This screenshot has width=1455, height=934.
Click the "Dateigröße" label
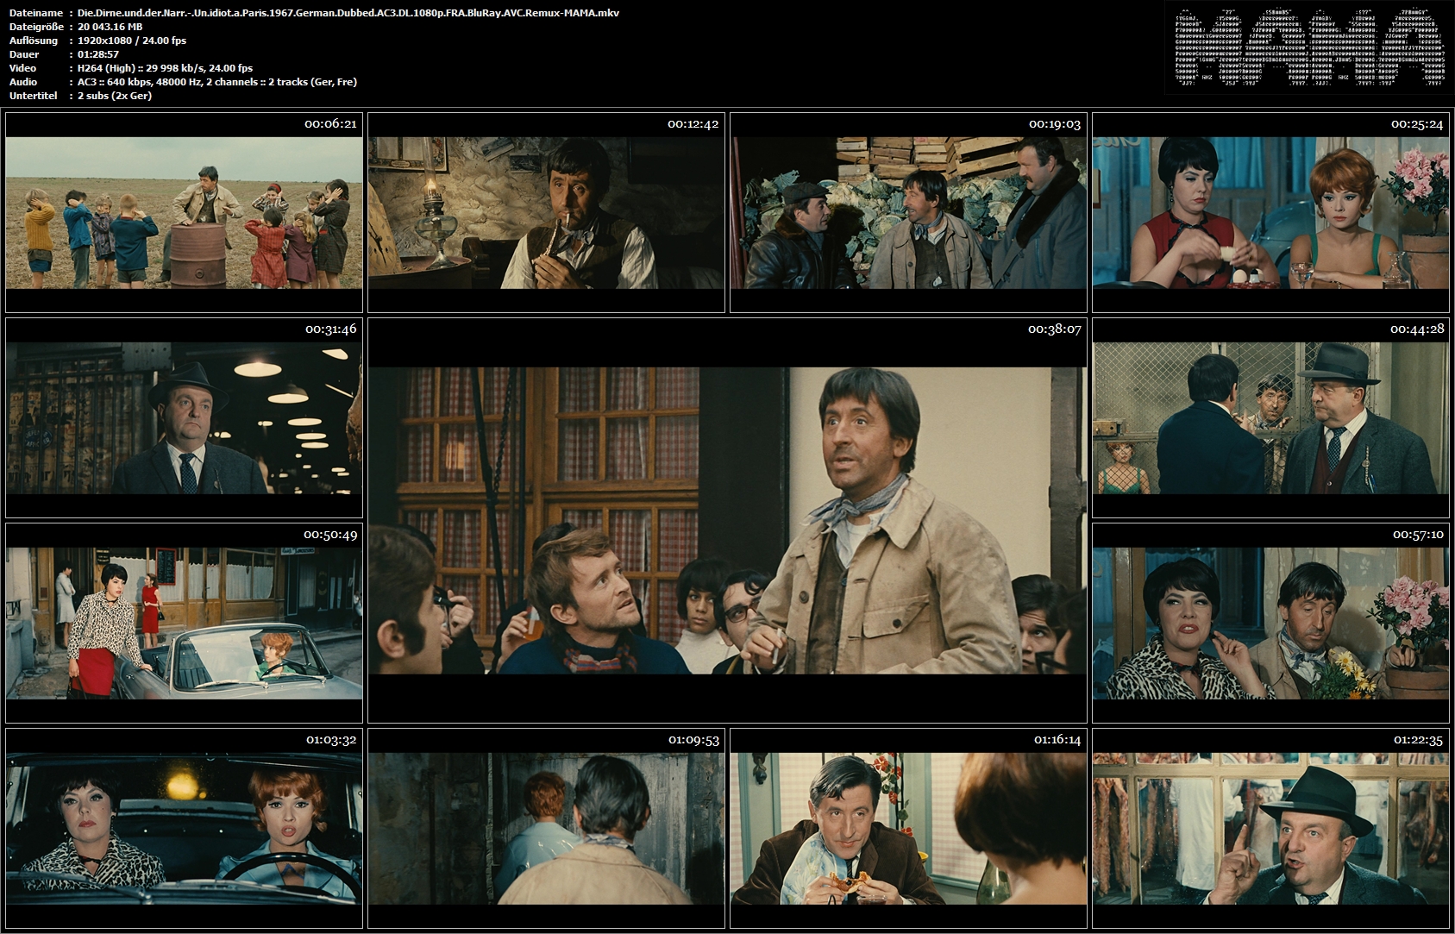35,27
